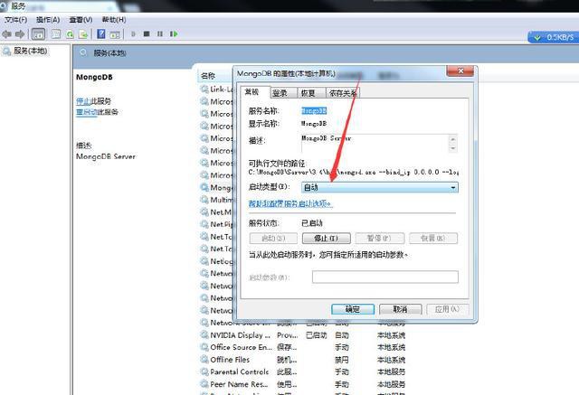The height and width of the screenshot is (395, 579).
Task: Click the disabled 启动(S) button
Action: pos(273,239)
